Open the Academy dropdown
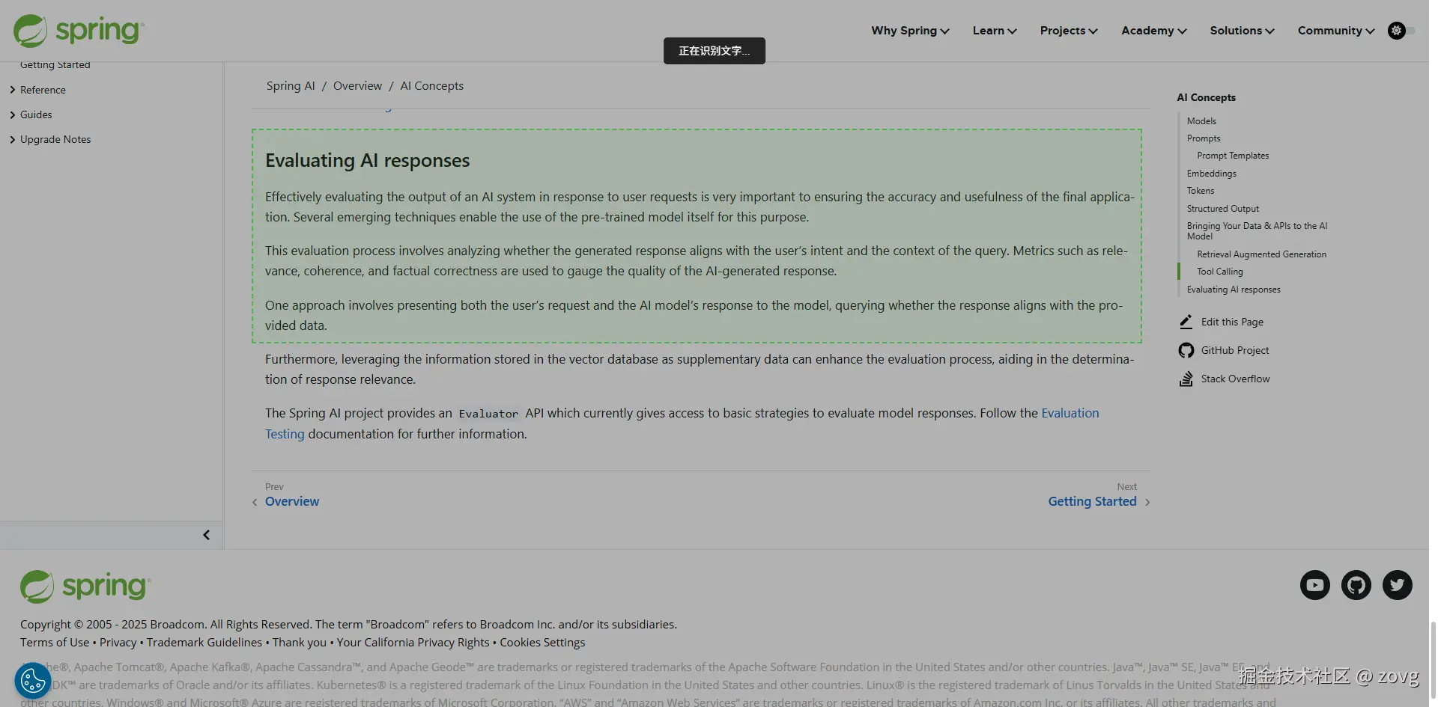 [1154, 31]
